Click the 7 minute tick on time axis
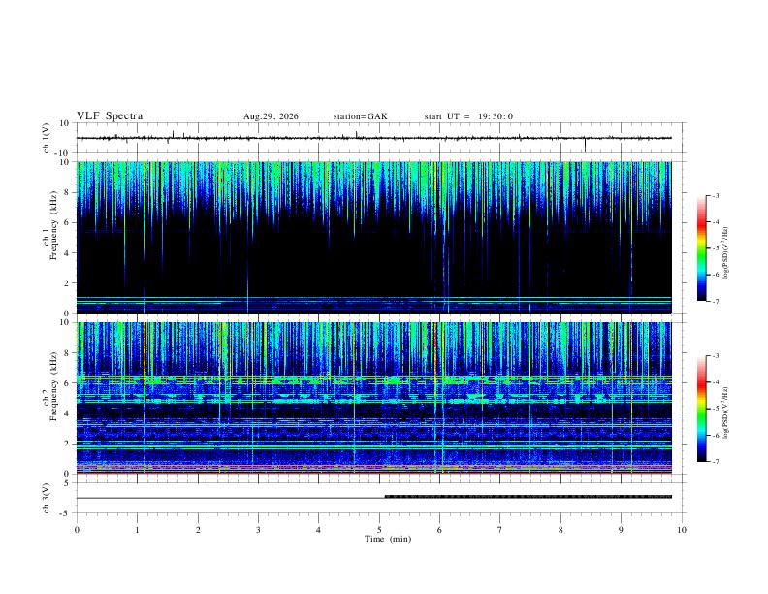 (500, 530)
